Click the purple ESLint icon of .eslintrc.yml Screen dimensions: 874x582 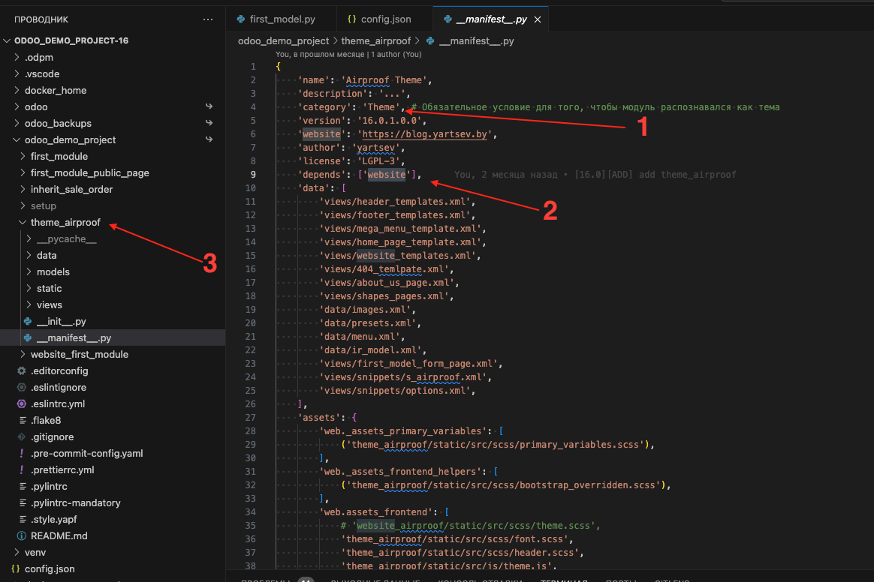click(x=22, y=403)
